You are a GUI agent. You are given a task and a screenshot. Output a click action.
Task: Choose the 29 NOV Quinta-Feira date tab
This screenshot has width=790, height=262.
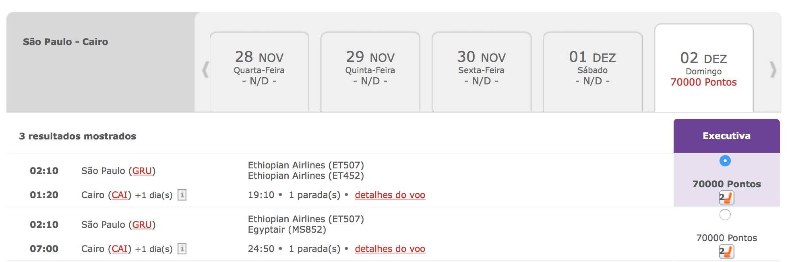[x=370, y=72]
